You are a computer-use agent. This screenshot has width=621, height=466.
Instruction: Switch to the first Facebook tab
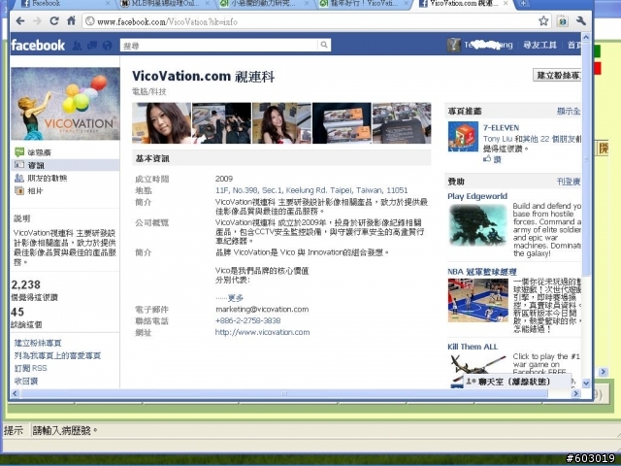[x=65, y=4]
